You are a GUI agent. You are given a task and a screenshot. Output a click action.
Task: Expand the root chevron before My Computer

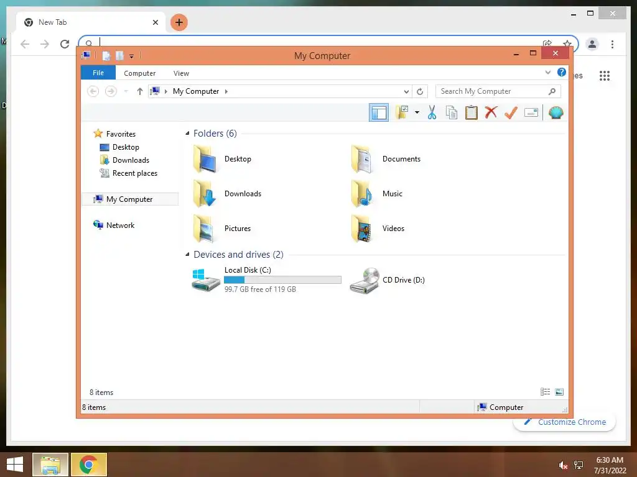click(165, 91)
